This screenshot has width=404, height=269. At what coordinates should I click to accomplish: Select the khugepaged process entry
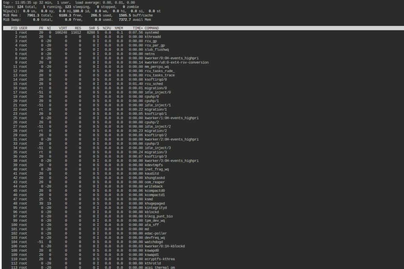[155, 203]
